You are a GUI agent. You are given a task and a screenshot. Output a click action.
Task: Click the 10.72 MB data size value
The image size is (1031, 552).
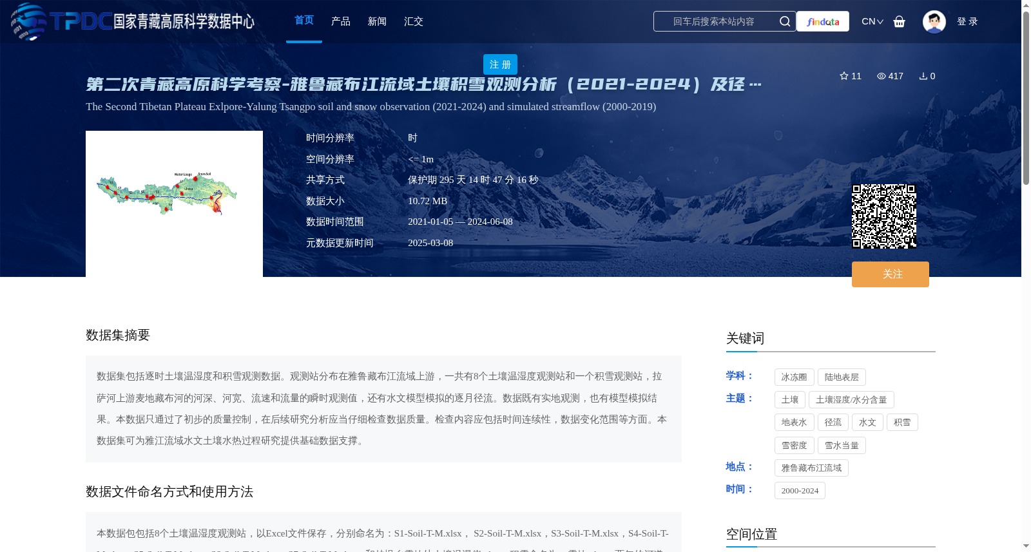[x=427, y=201]
